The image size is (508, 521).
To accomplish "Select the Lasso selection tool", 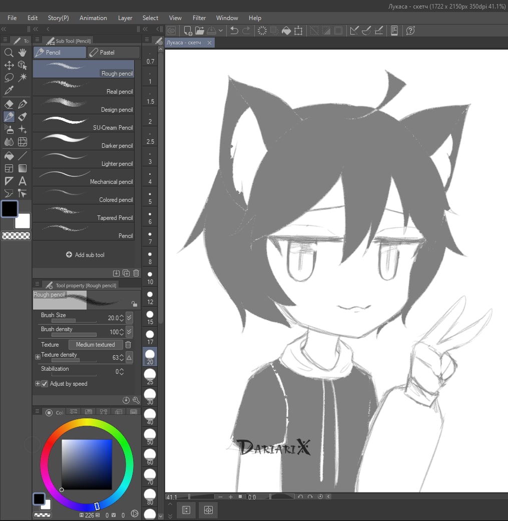I will [x=9, y=78].
